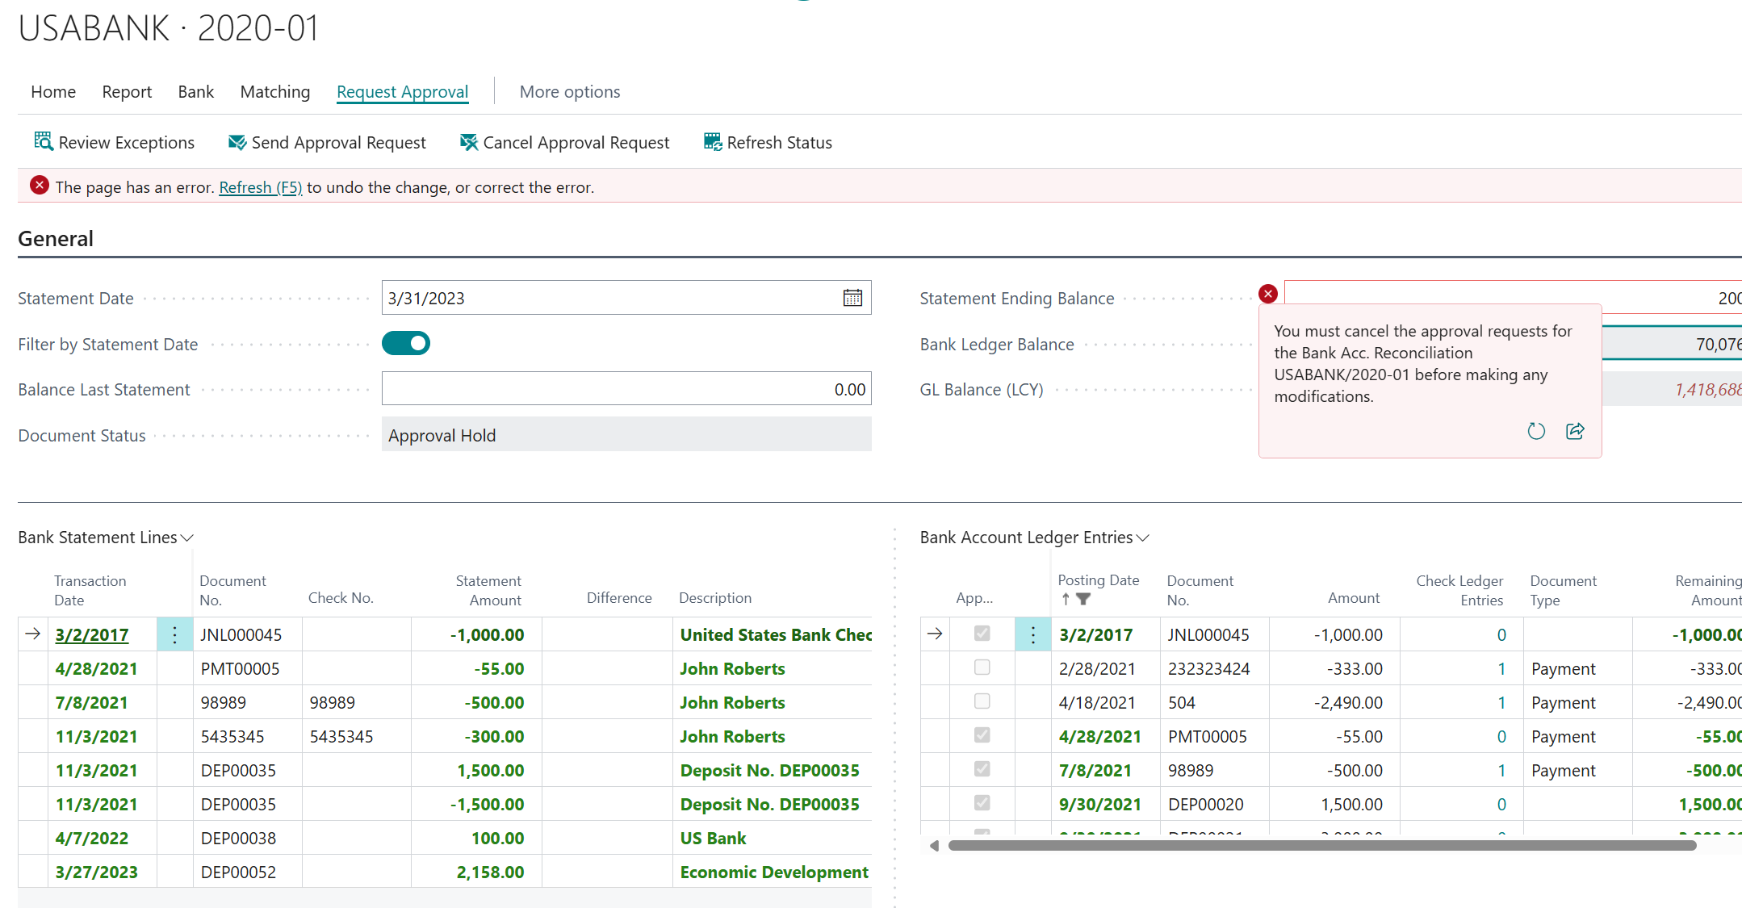Screen dimensions: 1742x908
Task: Open the 3/2/2017 transaction date link
Action: tap(92, 634)
